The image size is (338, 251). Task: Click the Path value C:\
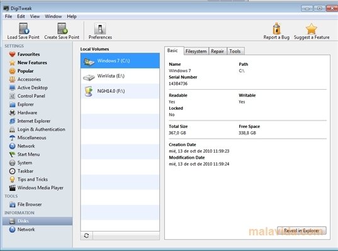[242, 71]
